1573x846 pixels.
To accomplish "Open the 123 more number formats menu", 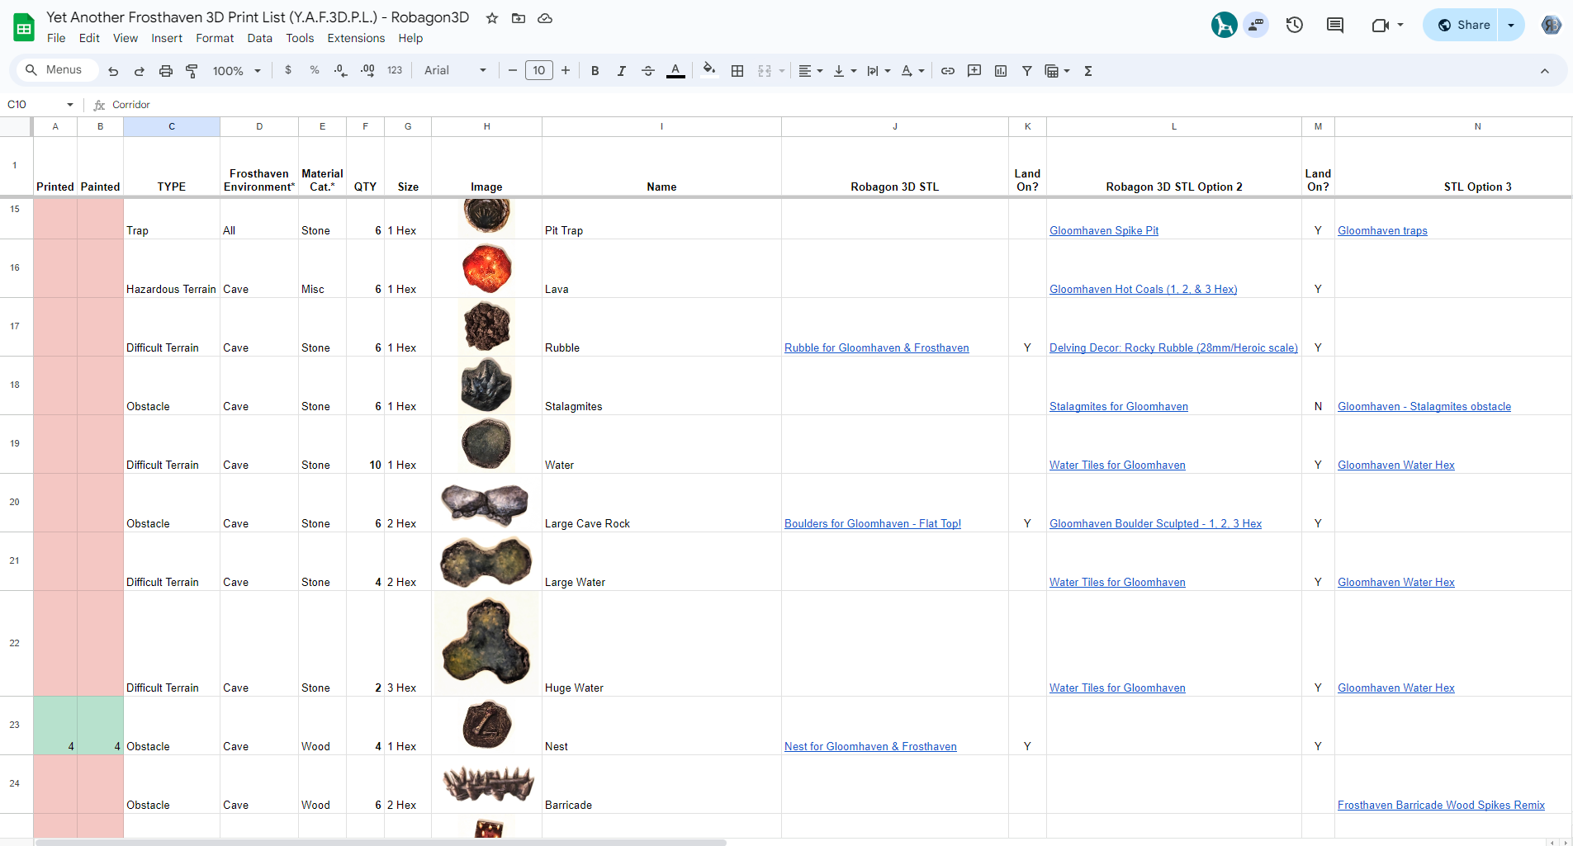I will (x=395, y=70).
